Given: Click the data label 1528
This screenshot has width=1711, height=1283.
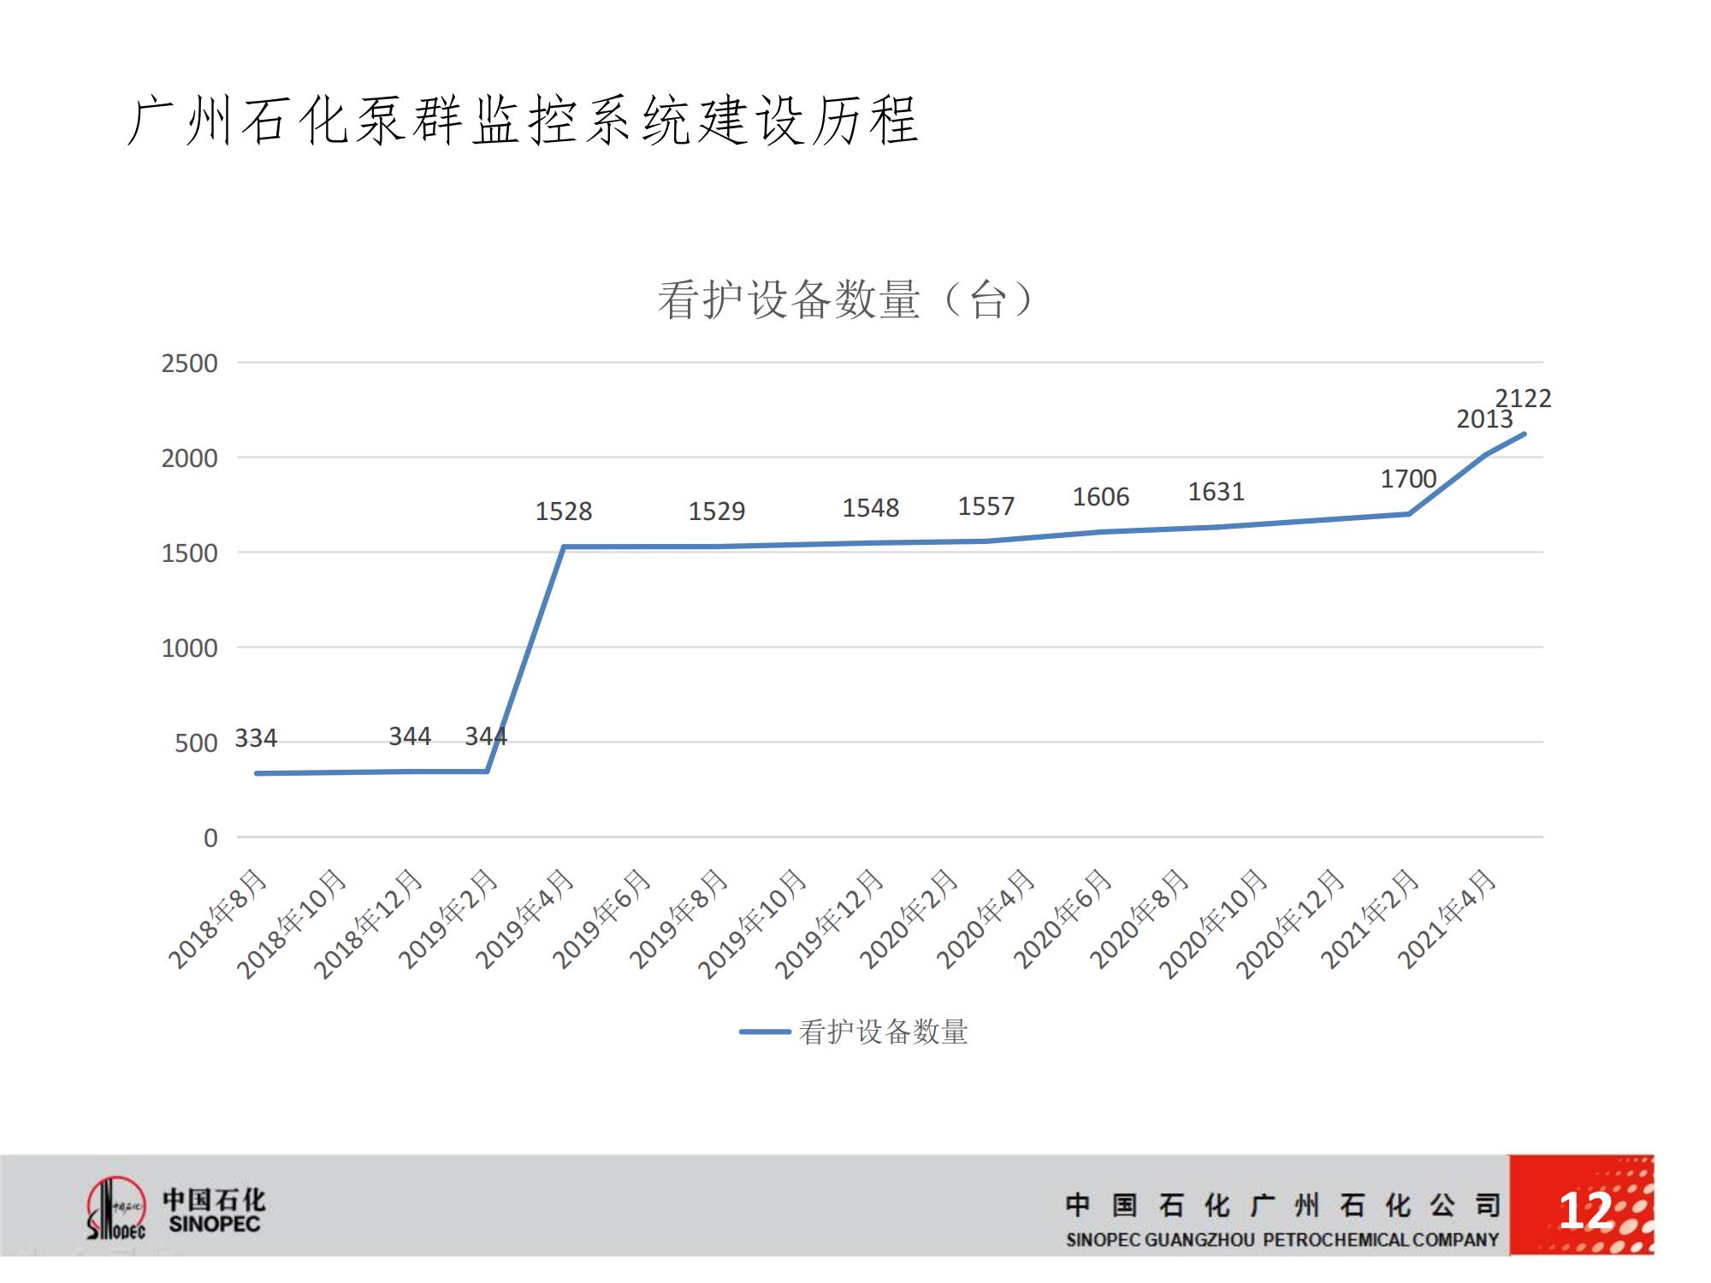Looking at the screenshot, I should (x=563, y=511).
